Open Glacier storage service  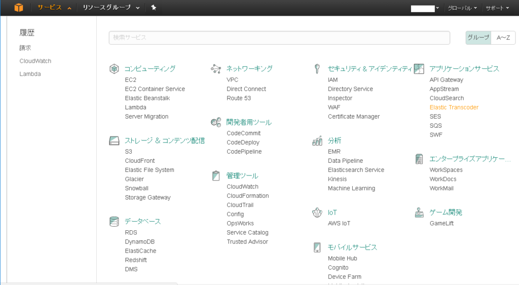coord(134,179)
